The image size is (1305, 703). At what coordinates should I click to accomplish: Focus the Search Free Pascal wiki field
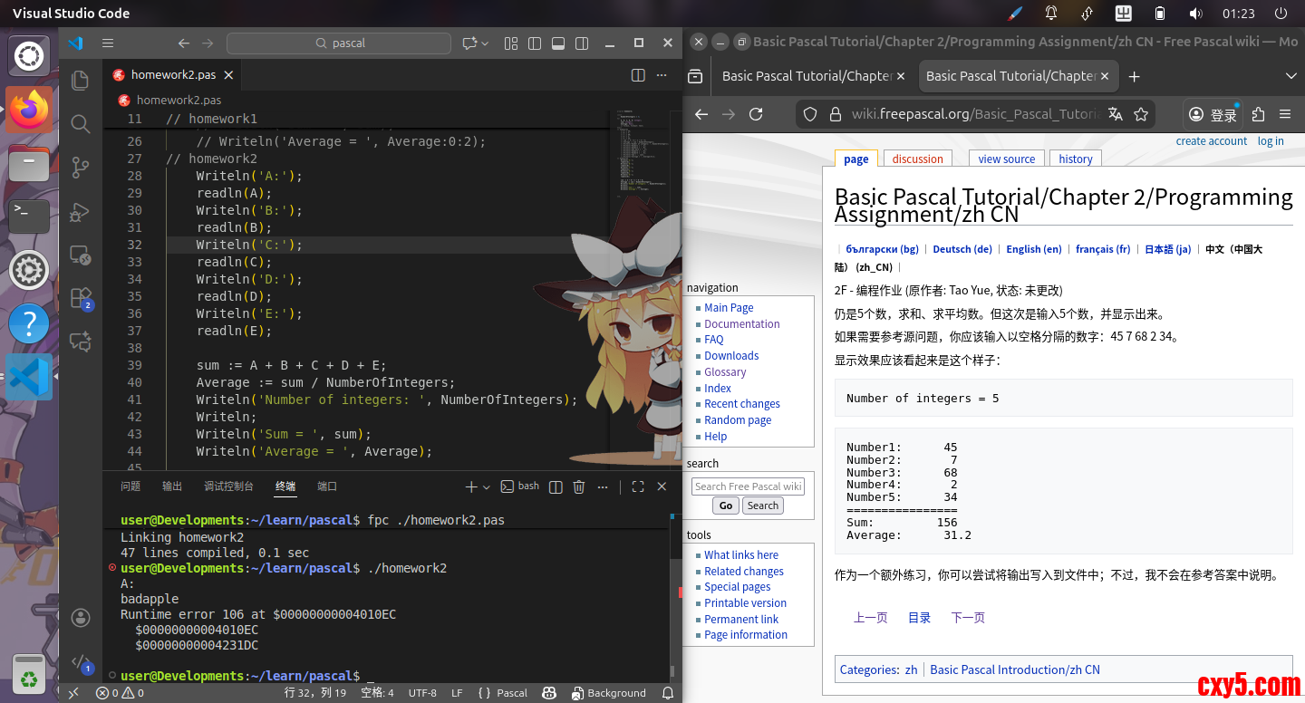point(748,486)
